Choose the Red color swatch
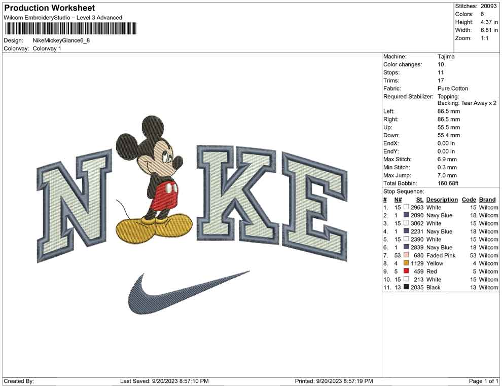This screenshot has width=502, height=386. 406,271
